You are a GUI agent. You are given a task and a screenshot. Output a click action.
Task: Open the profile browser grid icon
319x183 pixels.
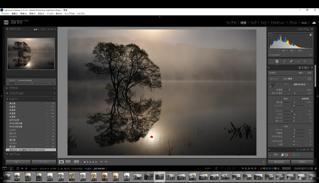pos(309,79)
